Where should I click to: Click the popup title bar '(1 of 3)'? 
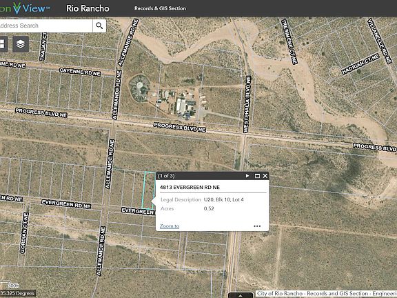(x=166, y=176)
